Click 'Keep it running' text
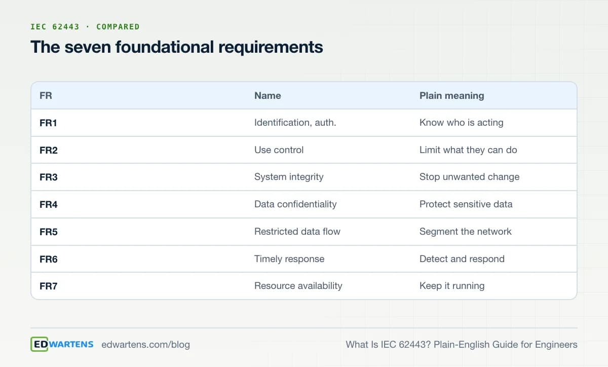The image size is (608, 367). pos(452,286)
